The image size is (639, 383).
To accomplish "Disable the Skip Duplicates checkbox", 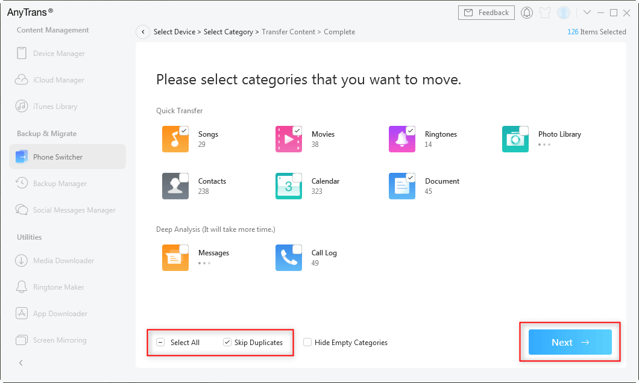I will pos(227,343).
